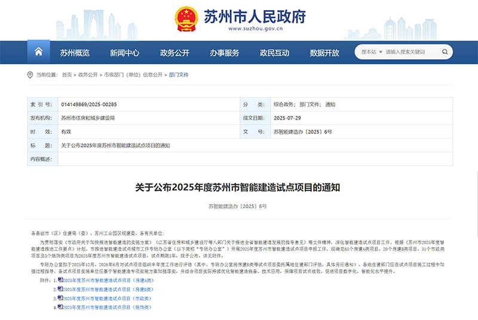This screenshot has height=320, width=478.
Task: Click the magnifier search icon
Action: point(445,52)
